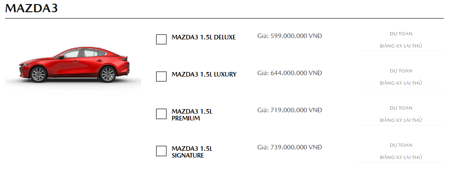Screen dimensions: 457x187
Task: Click the 739.000.000 VNĐ price text
Action: click(x=296, y=147)
